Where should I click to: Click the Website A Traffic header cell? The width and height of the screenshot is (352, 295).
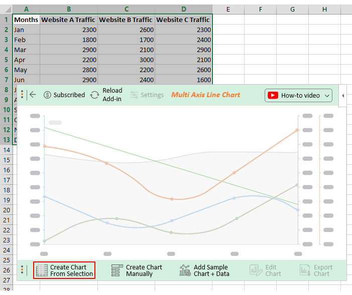tap(69, 20)
